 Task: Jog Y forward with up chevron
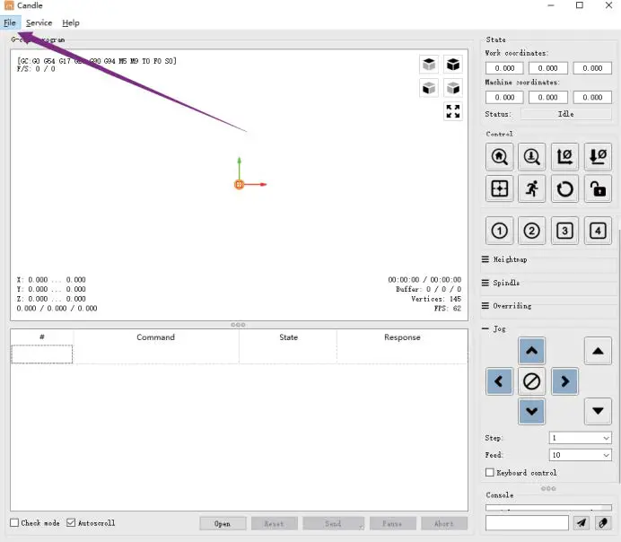click(532, 351)
